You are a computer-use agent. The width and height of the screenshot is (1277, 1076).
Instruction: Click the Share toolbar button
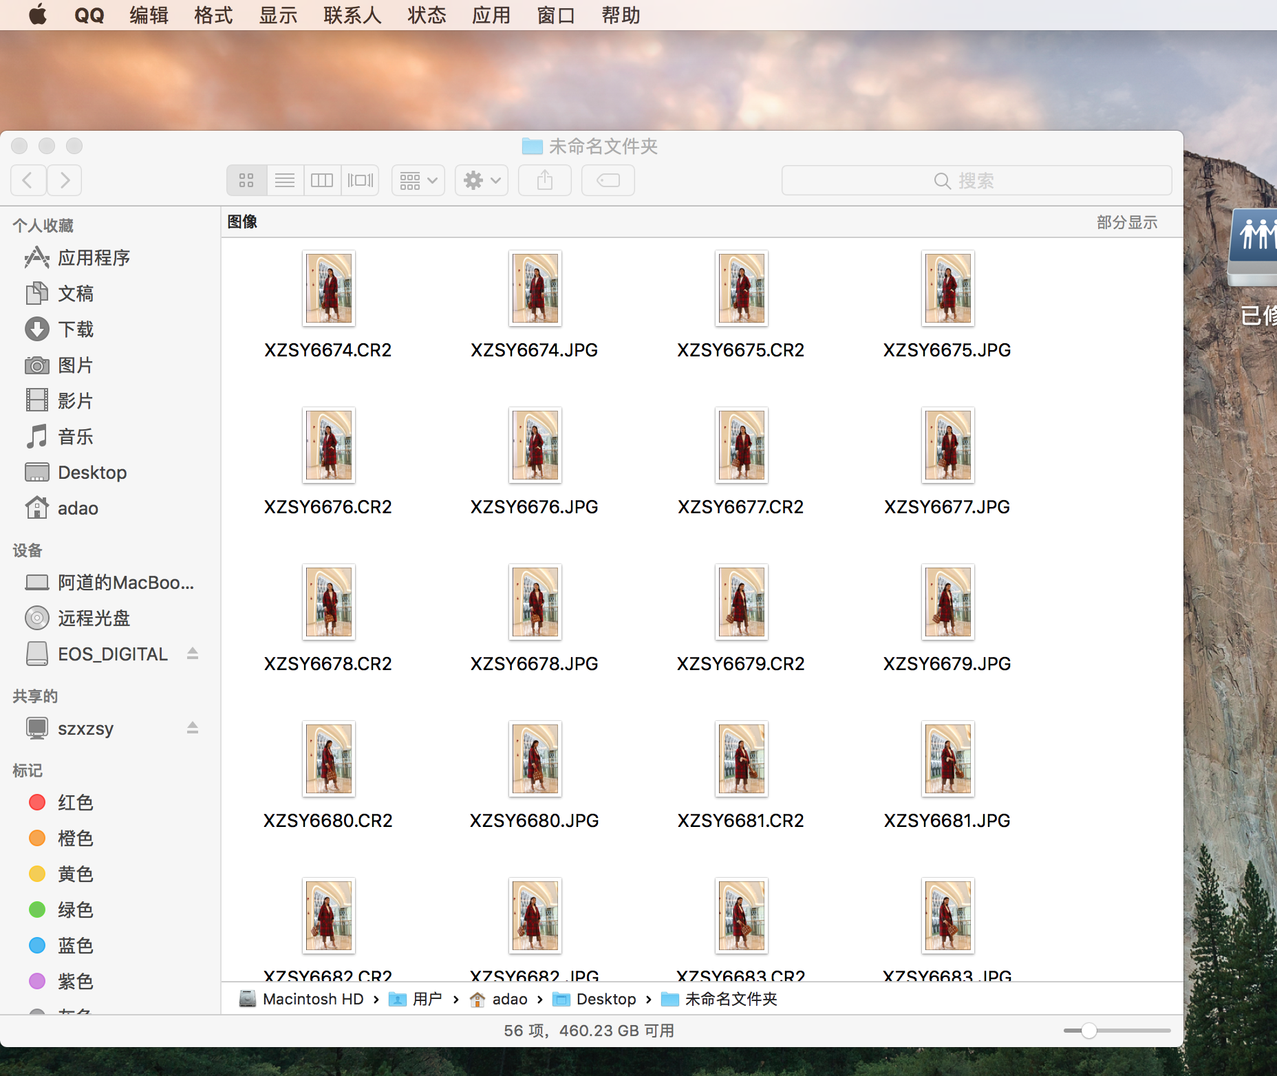click(x=544, y=180)
